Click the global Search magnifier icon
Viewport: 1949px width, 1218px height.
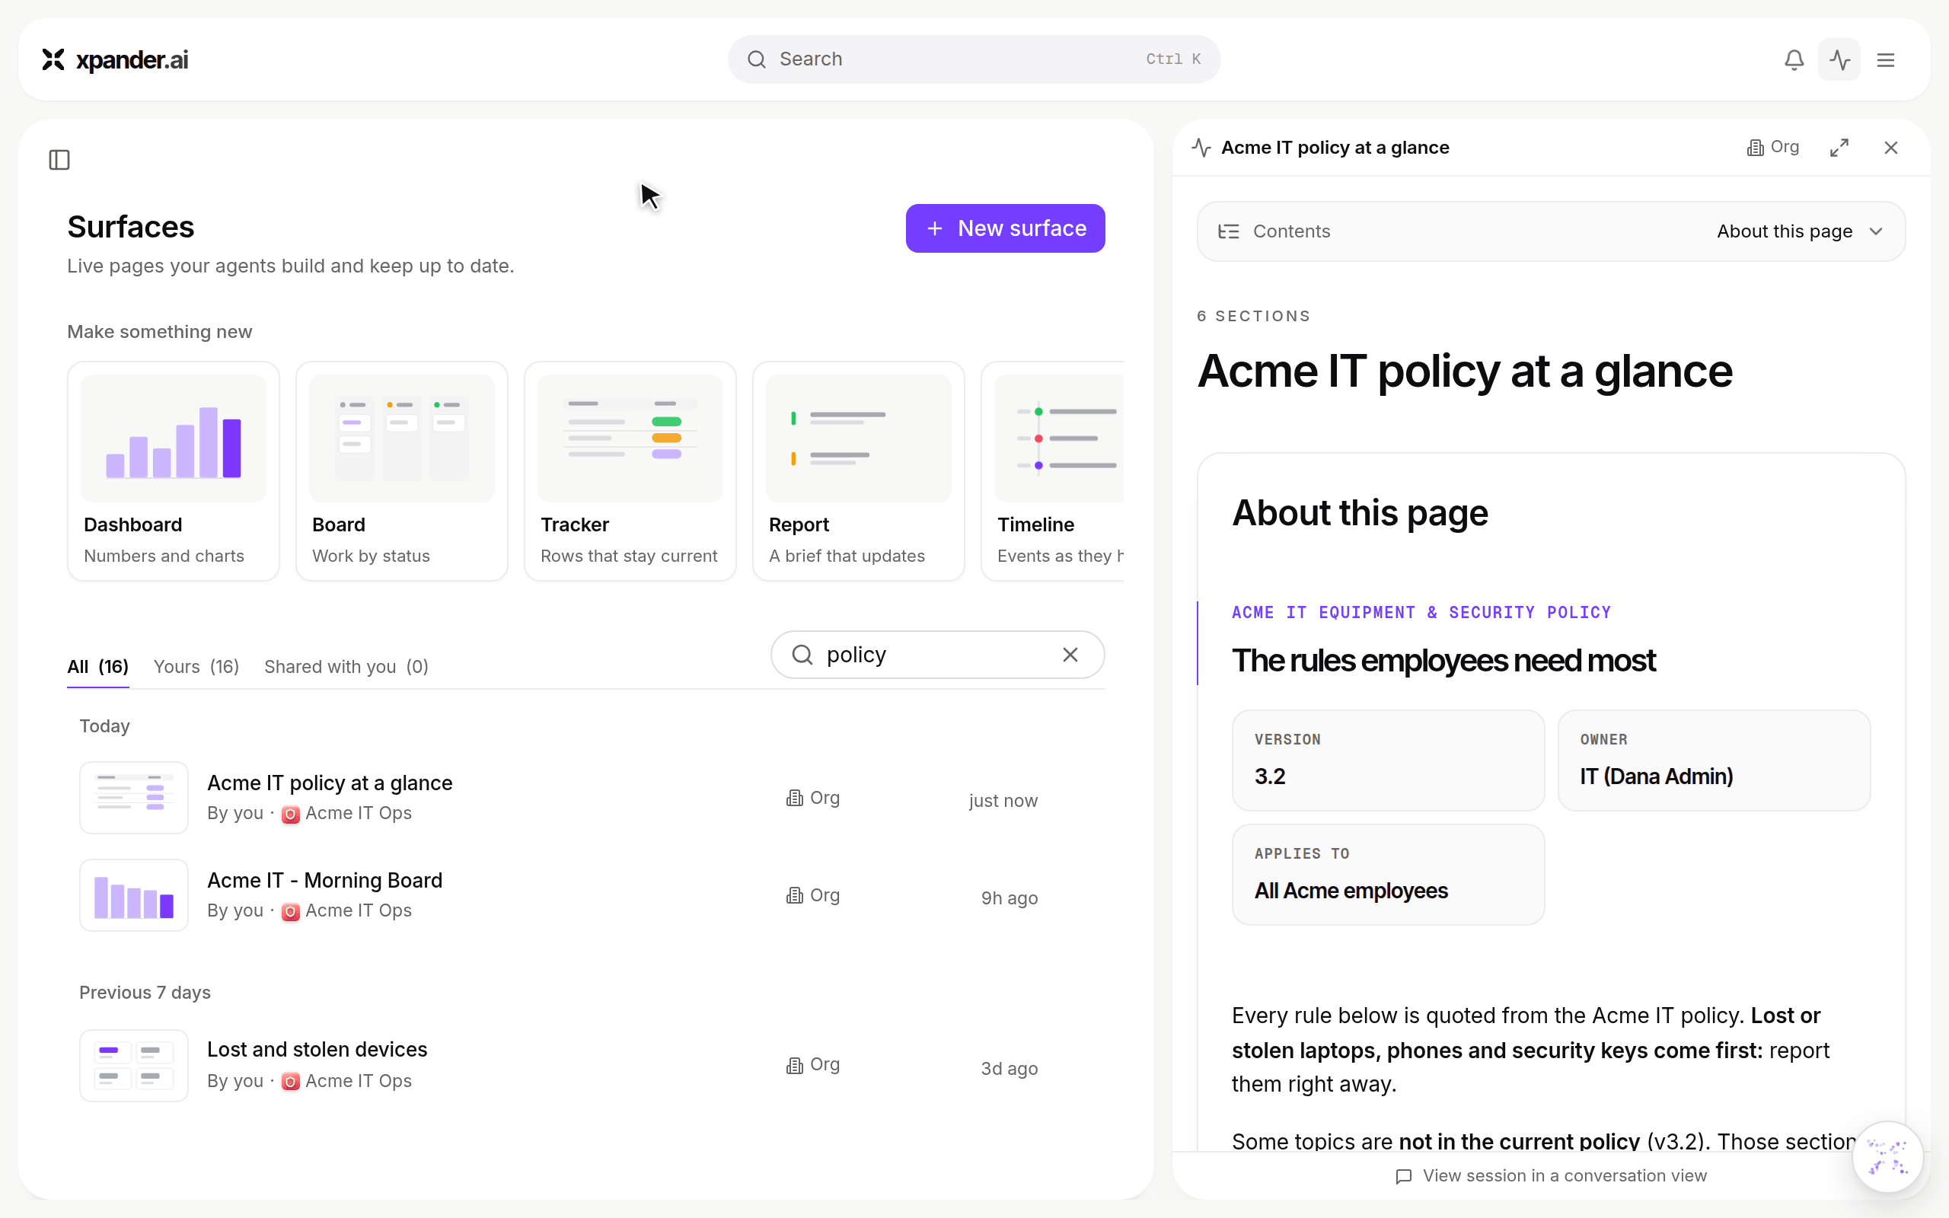(x=756, y=59)
